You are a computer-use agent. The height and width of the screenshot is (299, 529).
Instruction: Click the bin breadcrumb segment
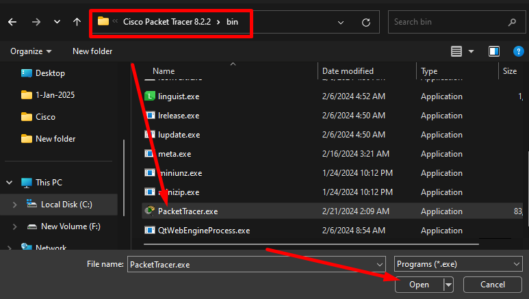click(x=232, y=22)
